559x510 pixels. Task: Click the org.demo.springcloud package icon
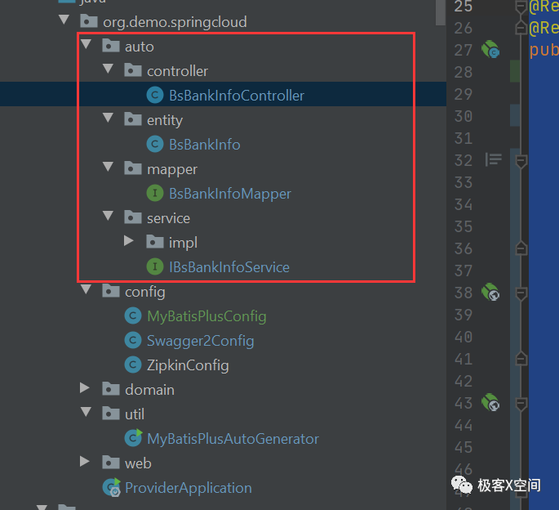(x=89, y=21)
